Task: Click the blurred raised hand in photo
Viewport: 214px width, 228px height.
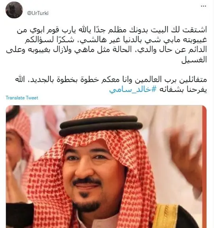Action: pos(186,151)
